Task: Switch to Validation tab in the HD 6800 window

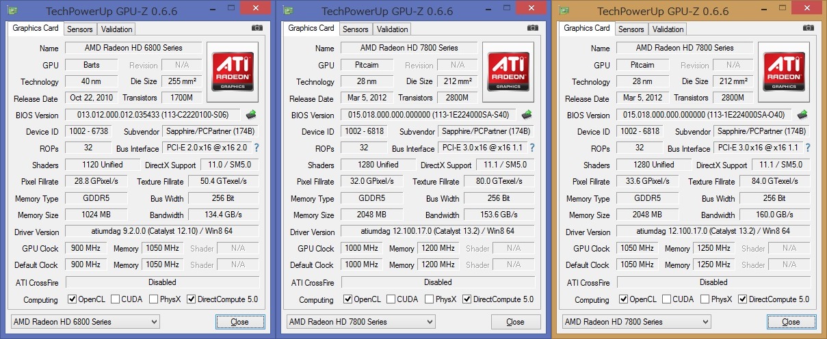Action: pos(117,29)
